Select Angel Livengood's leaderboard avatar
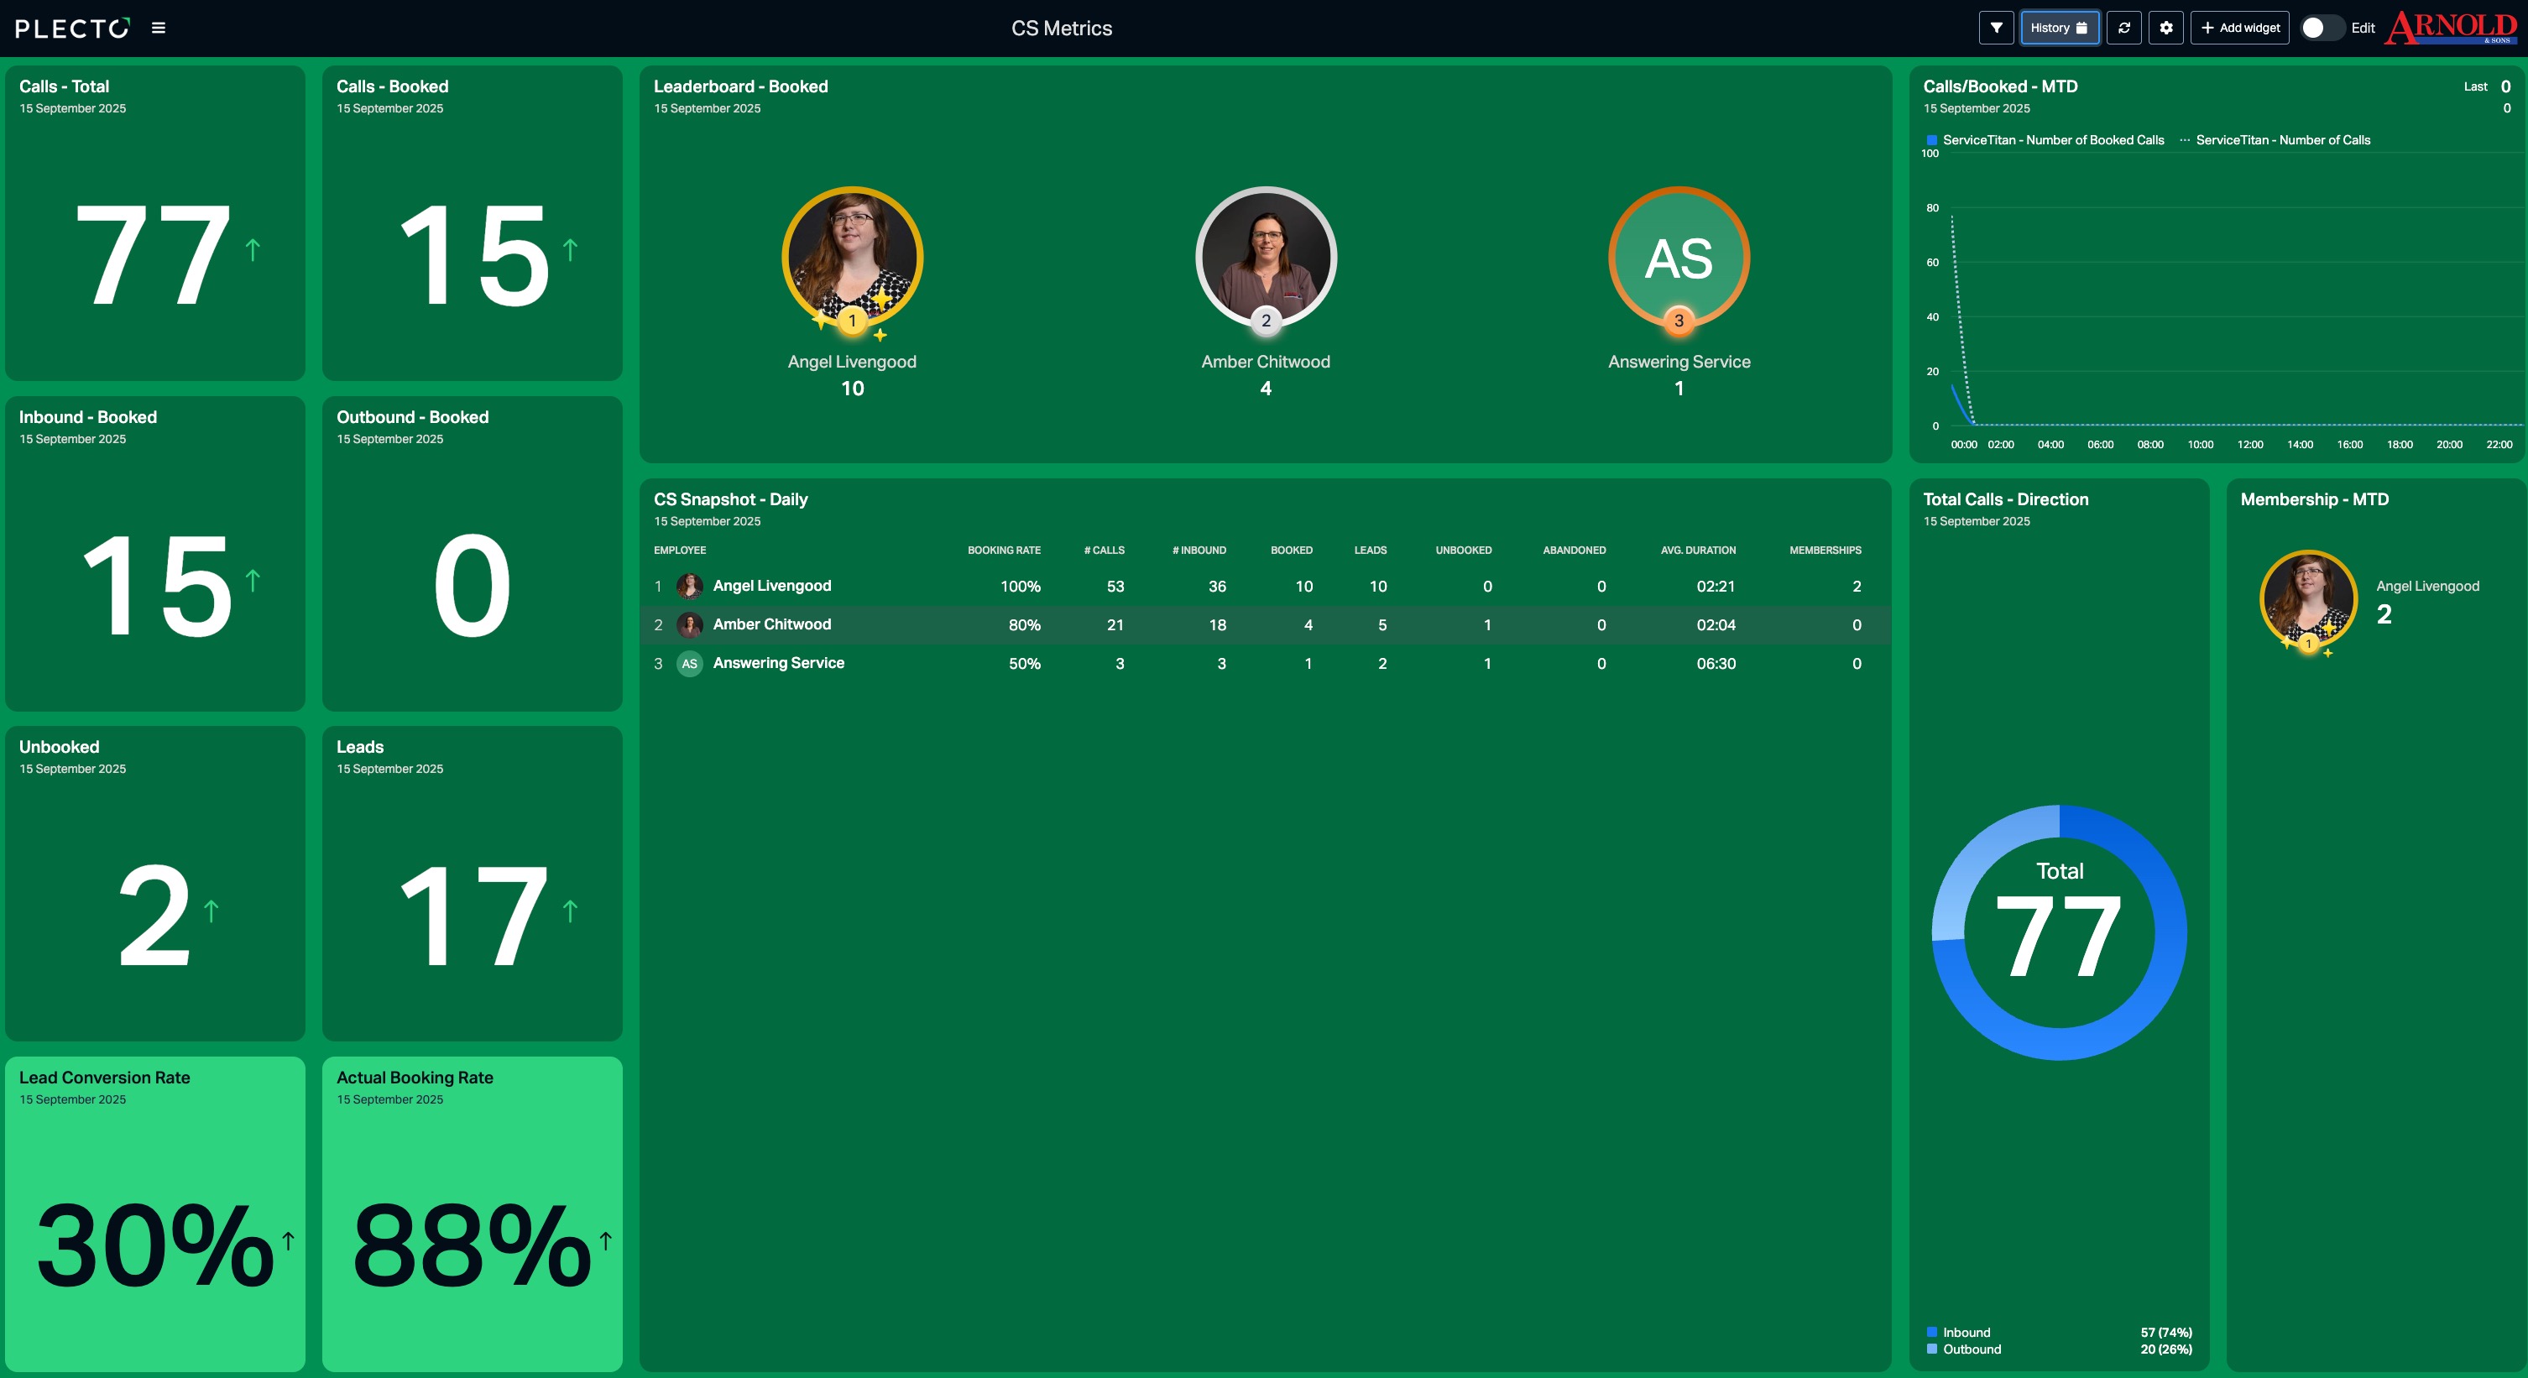This screenshot has height=1378, width=2528. [x=852, y=257]
